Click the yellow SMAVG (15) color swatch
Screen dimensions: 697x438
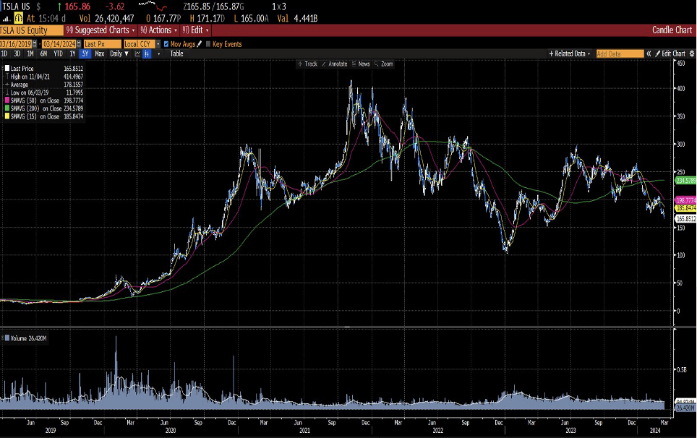pos(7,116)
